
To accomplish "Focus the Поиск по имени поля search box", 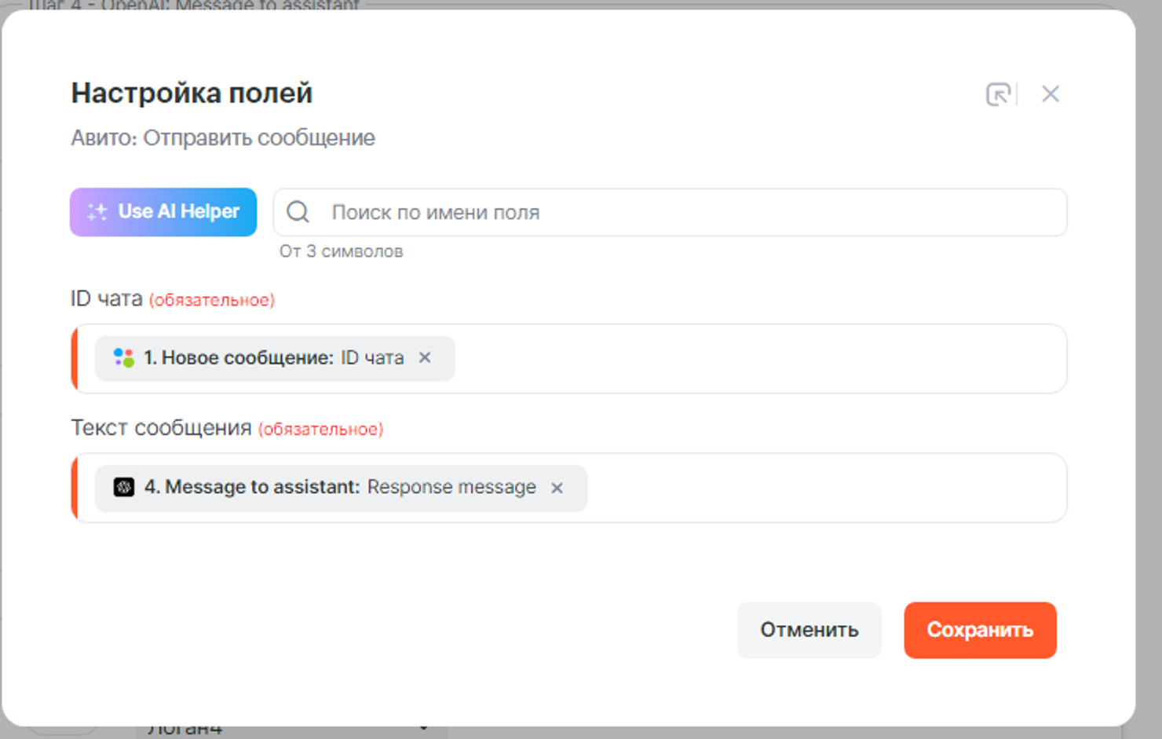I will (x=675, y=212).
